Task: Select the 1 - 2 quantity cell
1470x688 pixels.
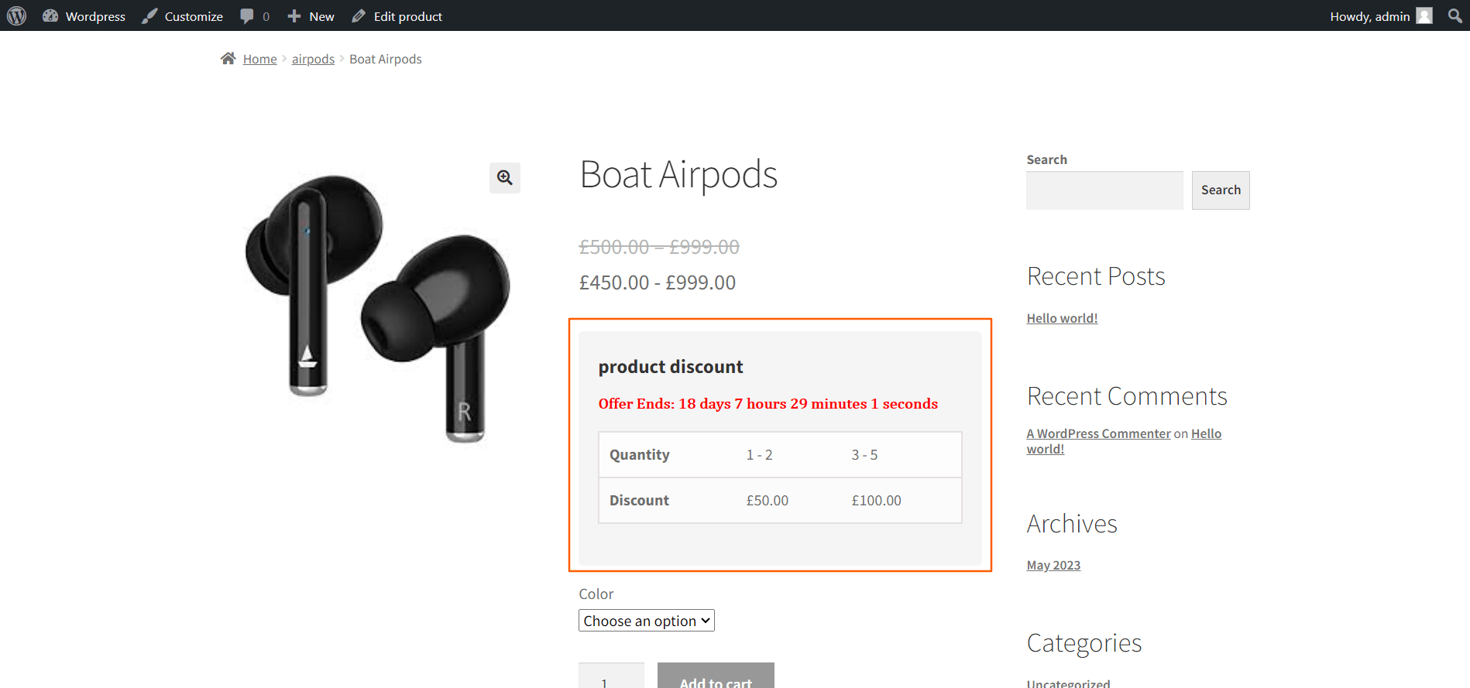Action: tap(759, 455)
